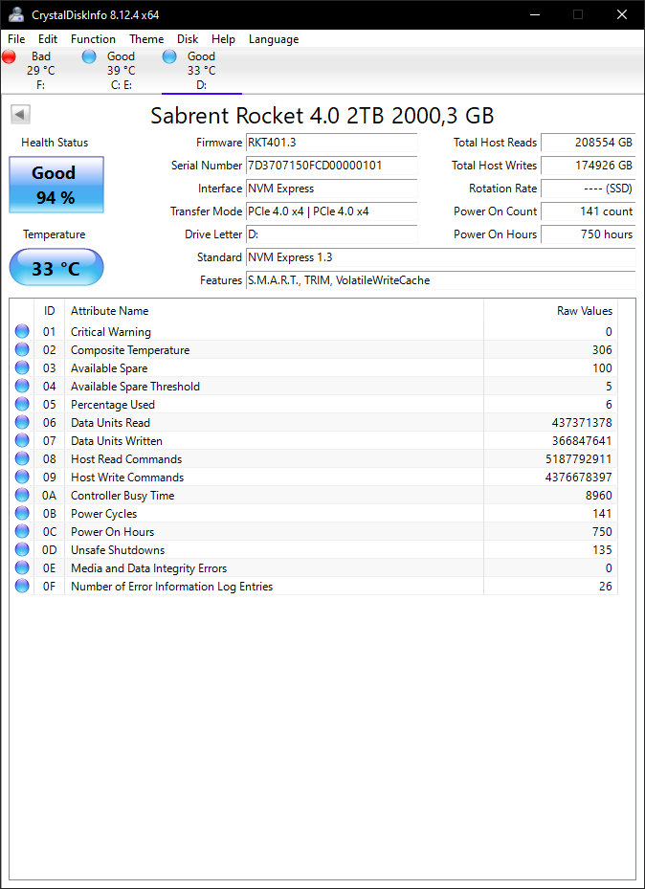The height and width of the screenshot is (889, 645).
Task: Click the Good 94 % health status button
Action: coord(56,185)
